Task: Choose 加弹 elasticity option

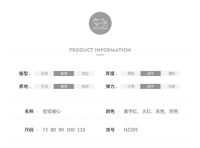Action: (x=172, y=86)
